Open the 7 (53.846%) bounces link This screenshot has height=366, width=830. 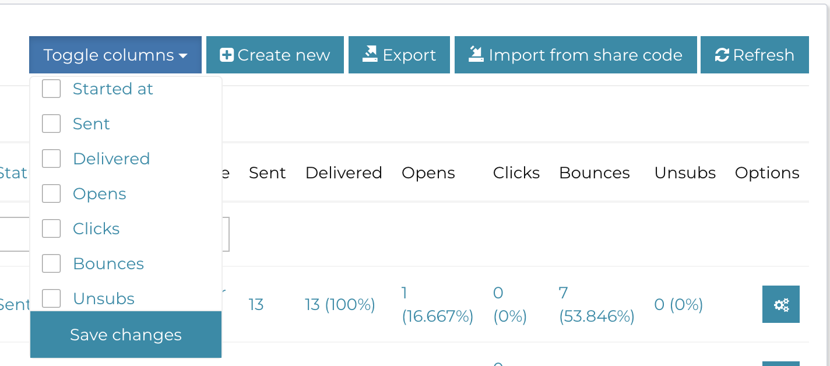[x=596, y=304]
